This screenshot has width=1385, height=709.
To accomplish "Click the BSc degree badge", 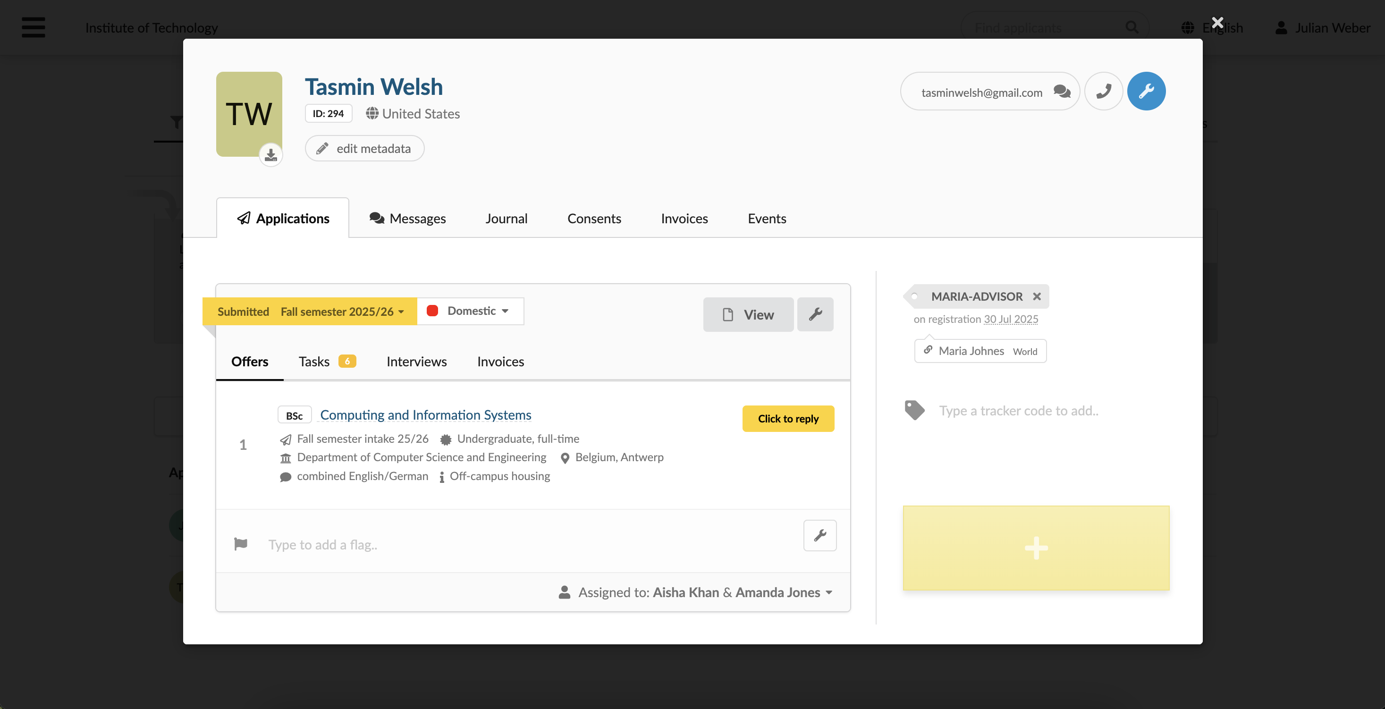I will pos(294,415).
